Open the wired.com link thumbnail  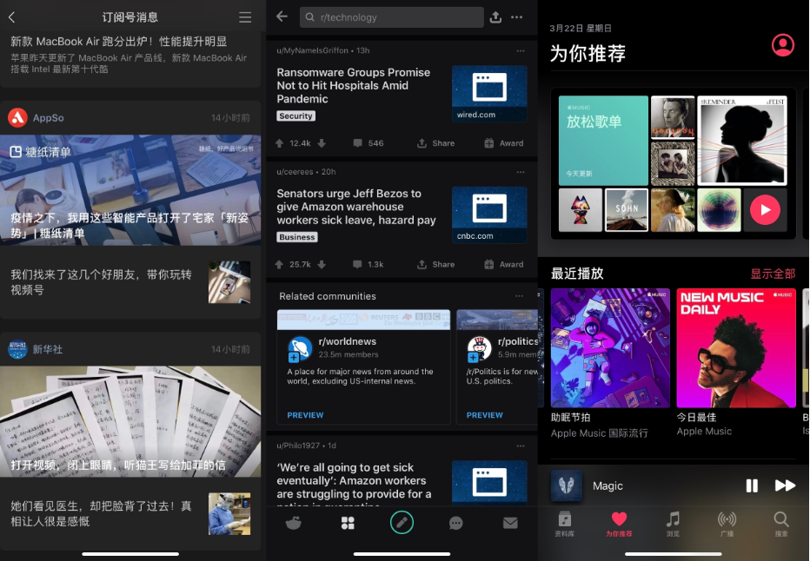[489, 94]
